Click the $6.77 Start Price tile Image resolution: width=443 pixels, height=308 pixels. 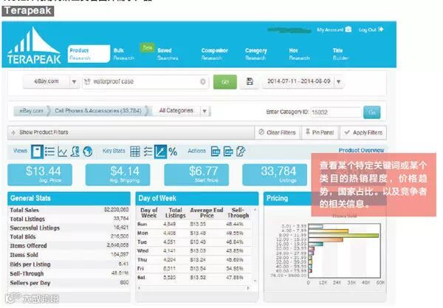tap(196, 174)
